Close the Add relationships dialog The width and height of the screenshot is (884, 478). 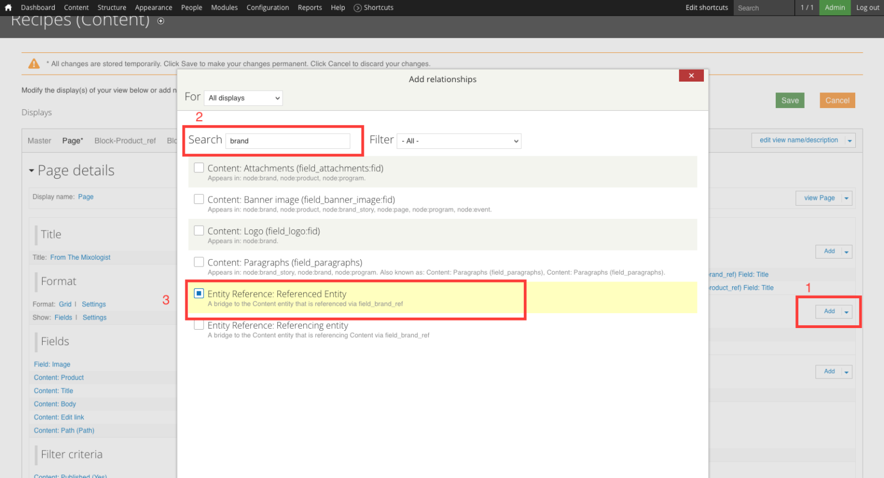[691, 75]
